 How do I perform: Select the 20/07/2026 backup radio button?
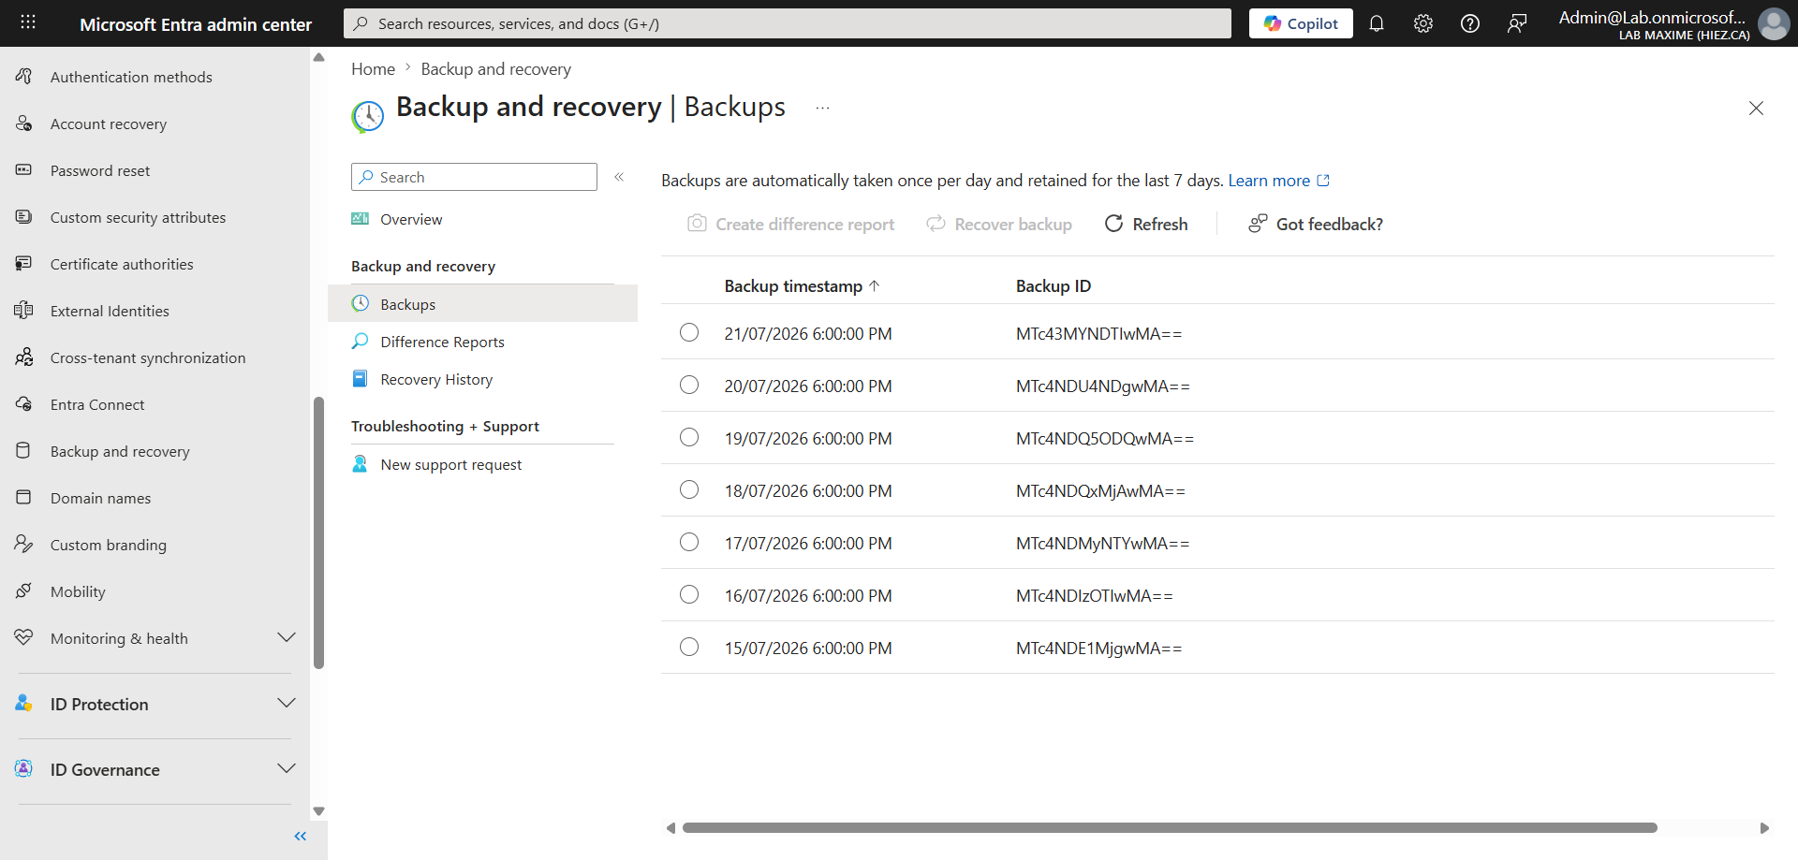point(689,385)
